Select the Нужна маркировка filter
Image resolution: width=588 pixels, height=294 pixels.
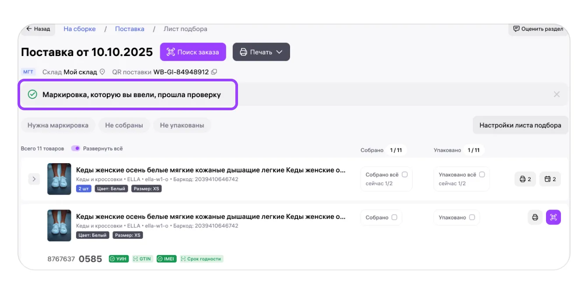tap(58, 125)
